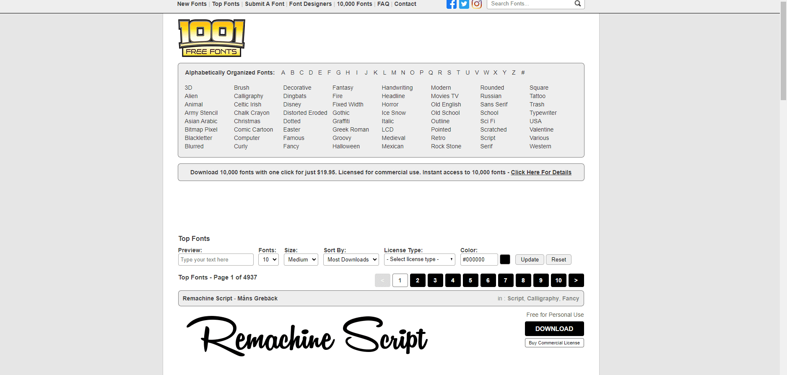Viewport: 787px width, 375px height.
Task: Open the Western fonts category
Action: [540, 146]
